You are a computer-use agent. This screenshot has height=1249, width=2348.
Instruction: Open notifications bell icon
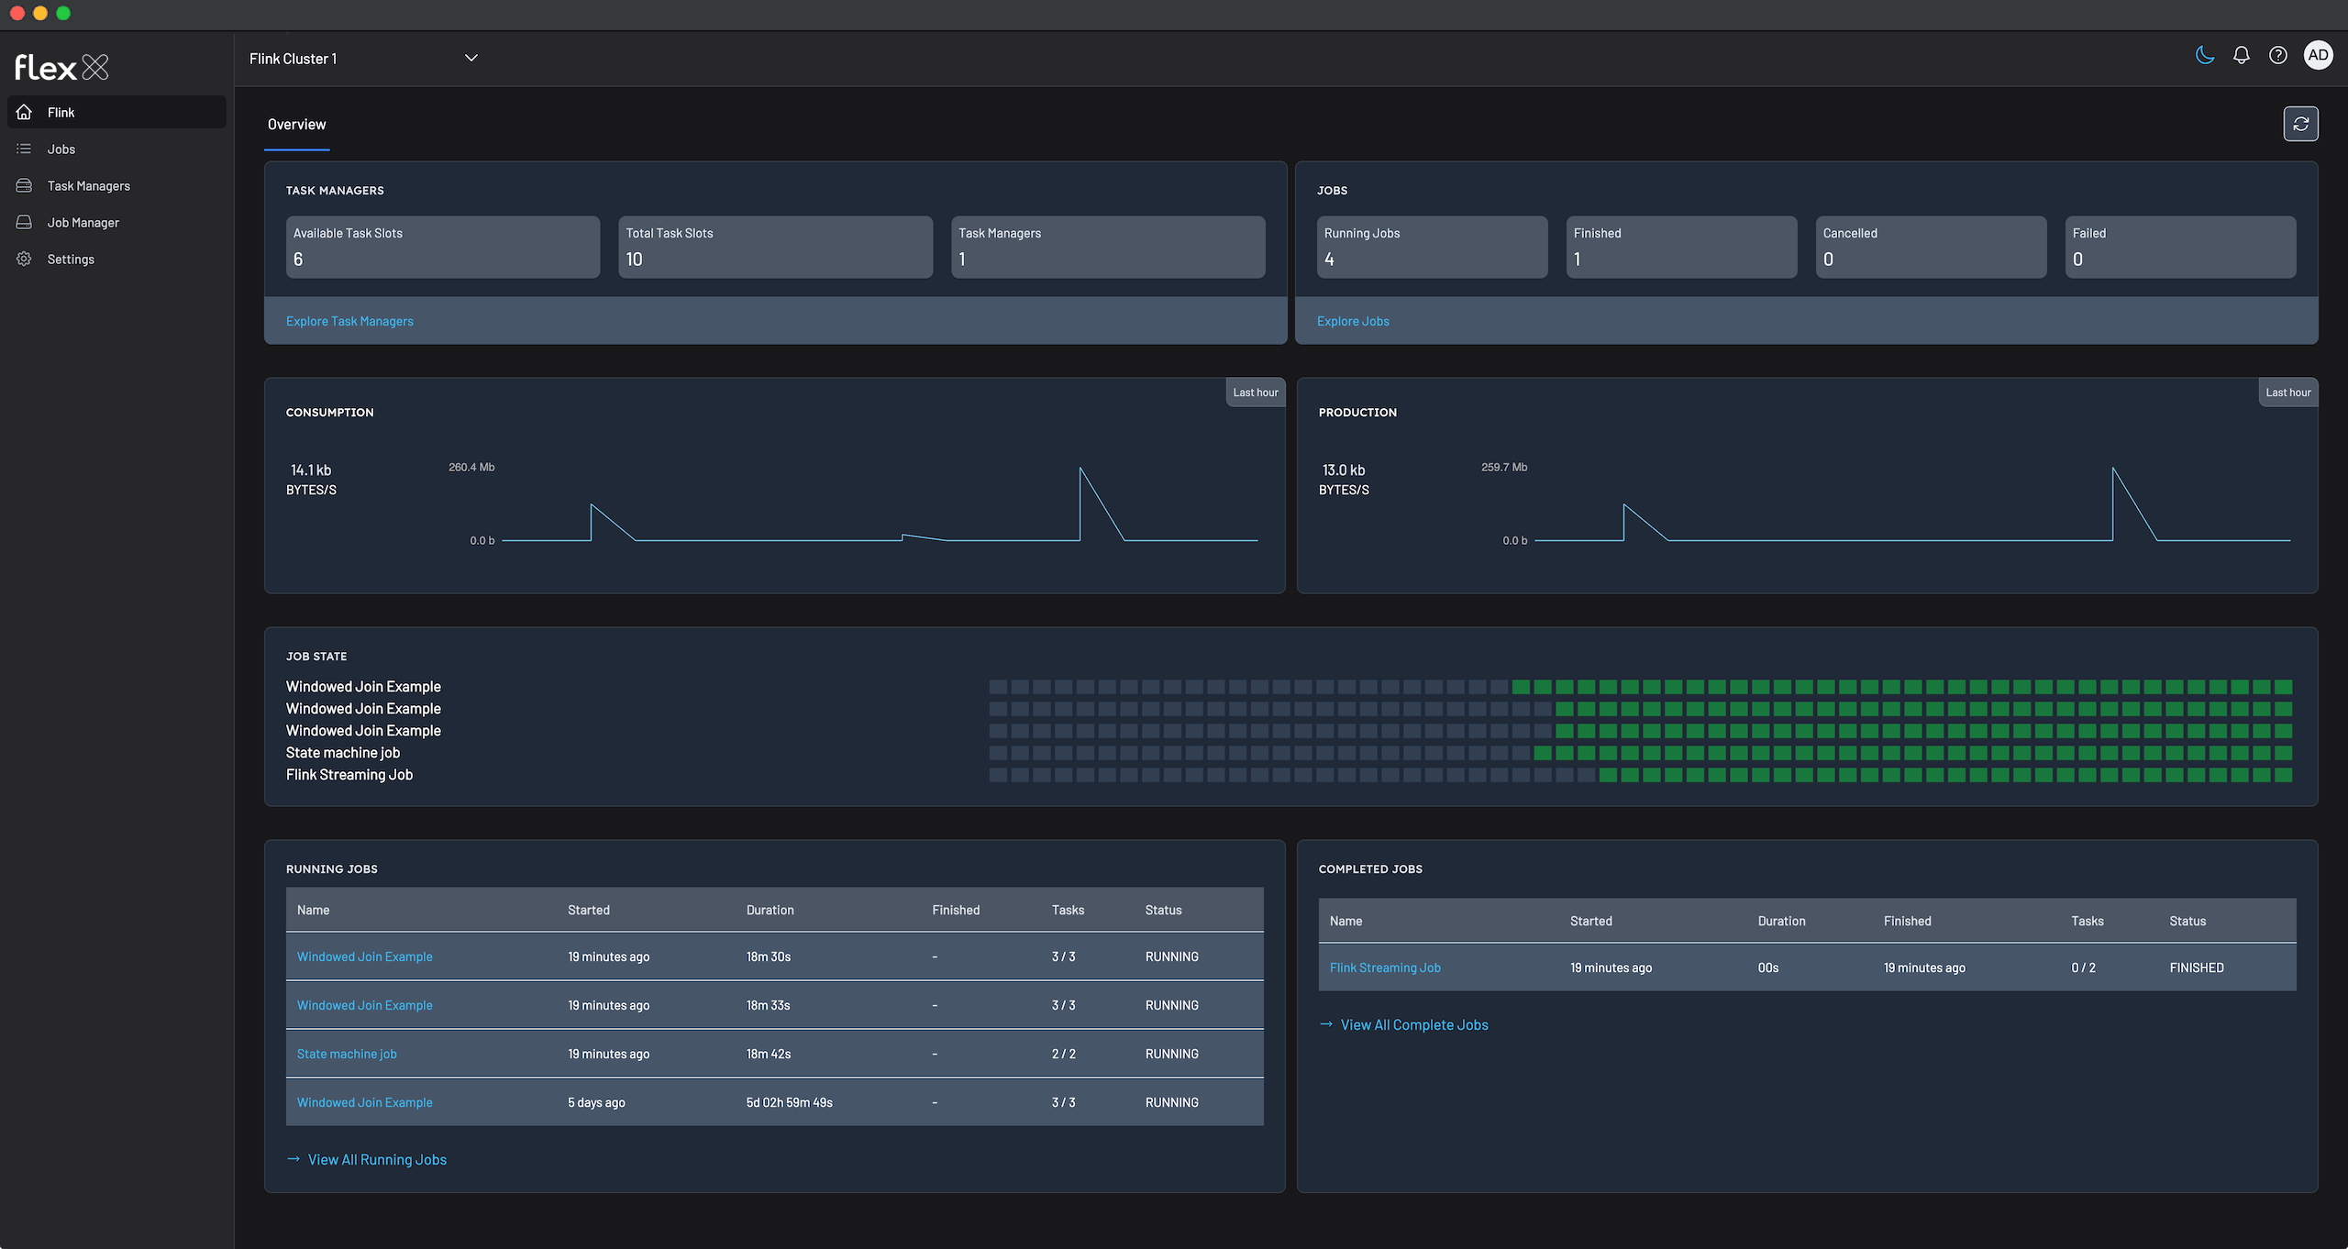(x=2241, y=55)
